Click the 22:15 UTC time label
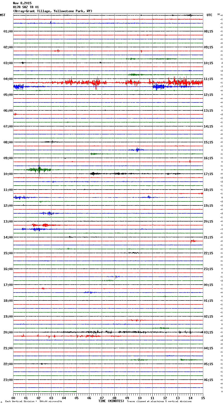This screenshot has height=405, width=224. [208, 253]
